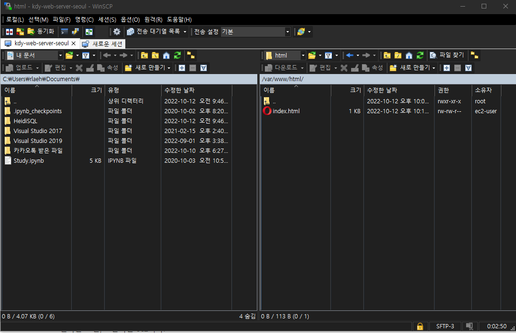The width and height of the screenshot is (516, 333).
Task: Click the Synchronize (동기화) button
Action: tap(41, 32)
